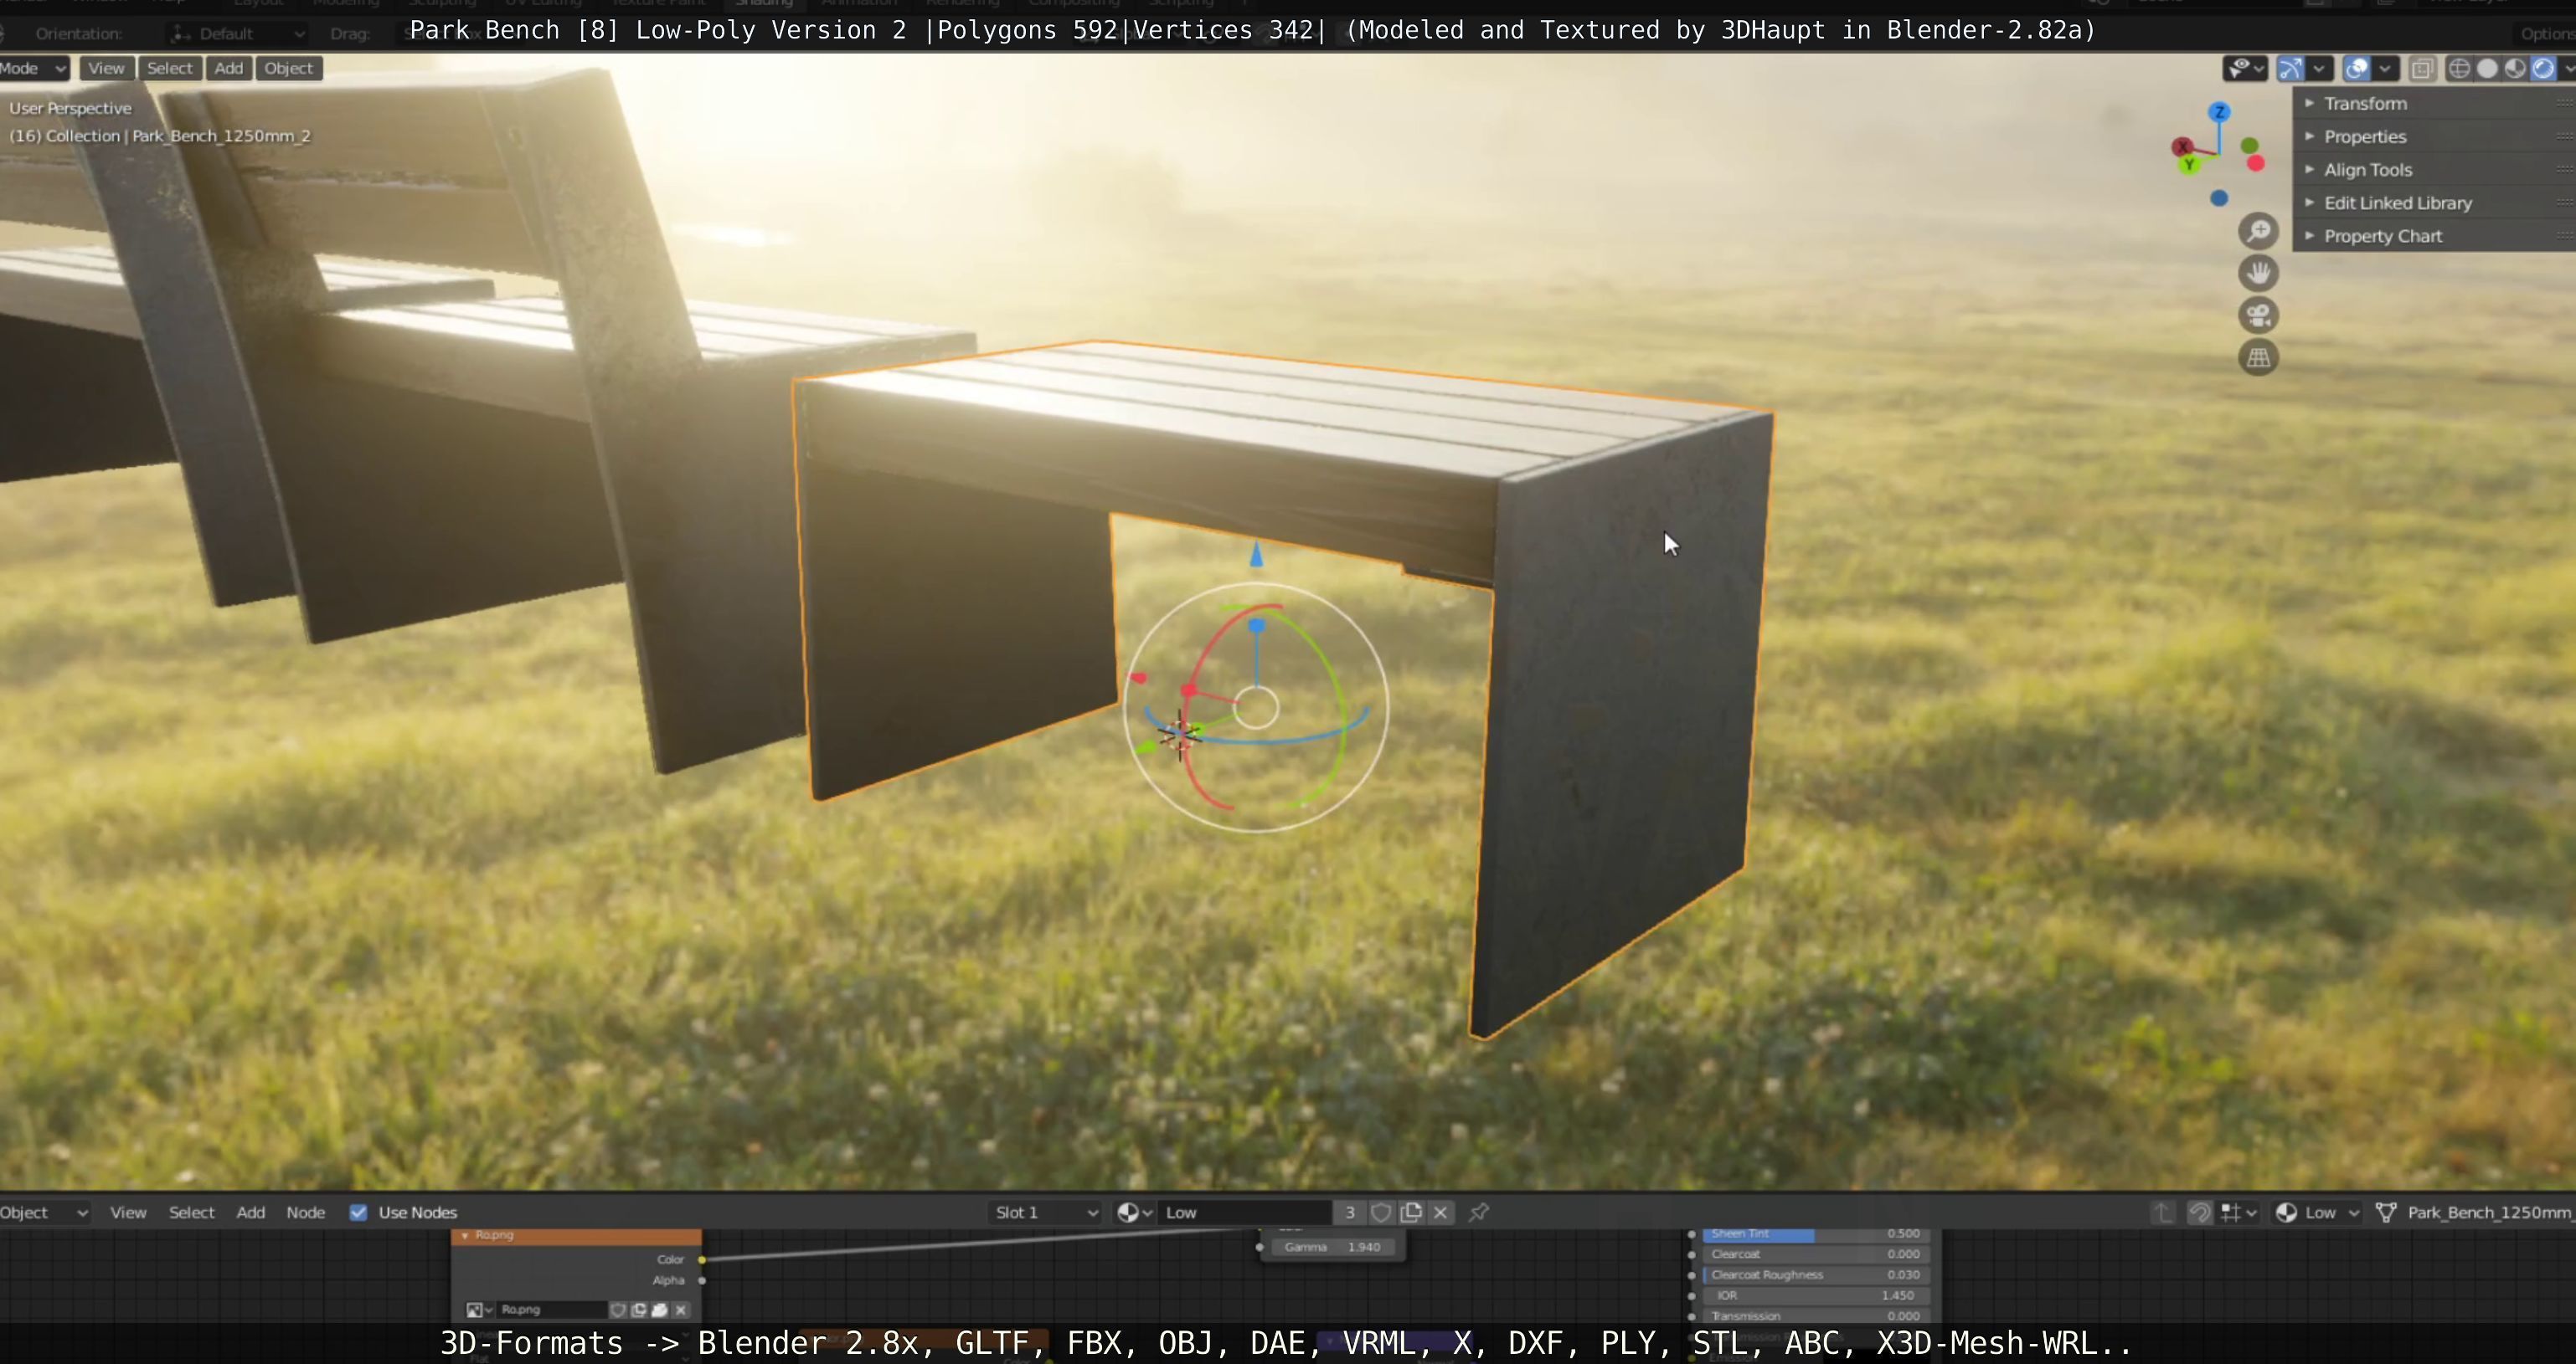Click the Move view hand button
The height and width of the screenshot is (1364, 2576).
[2258, 274]
